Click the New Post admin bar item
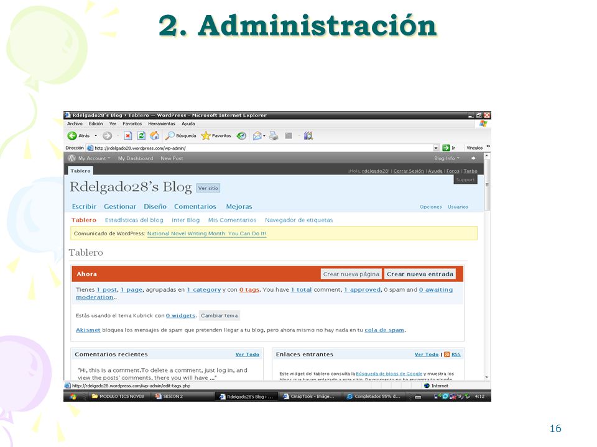 tap(172, 158)
